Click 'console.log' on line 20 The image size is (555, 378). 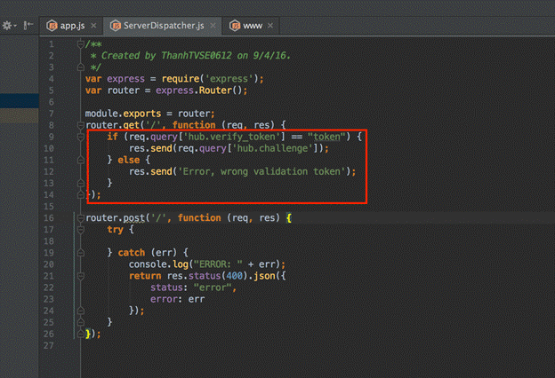158,264
